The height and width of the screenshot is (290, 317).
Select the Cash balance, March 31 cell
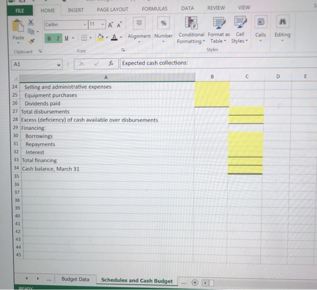click(107, 169)
